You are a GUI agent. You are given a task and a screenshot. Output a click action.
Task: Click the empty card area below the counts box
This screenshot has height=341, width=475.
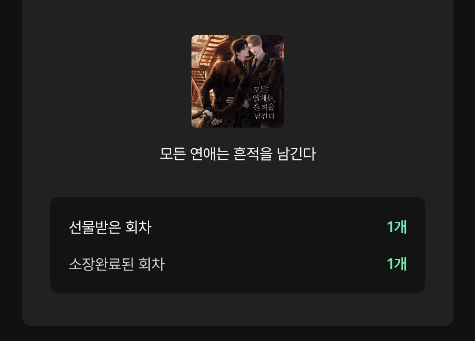(238, 309)
